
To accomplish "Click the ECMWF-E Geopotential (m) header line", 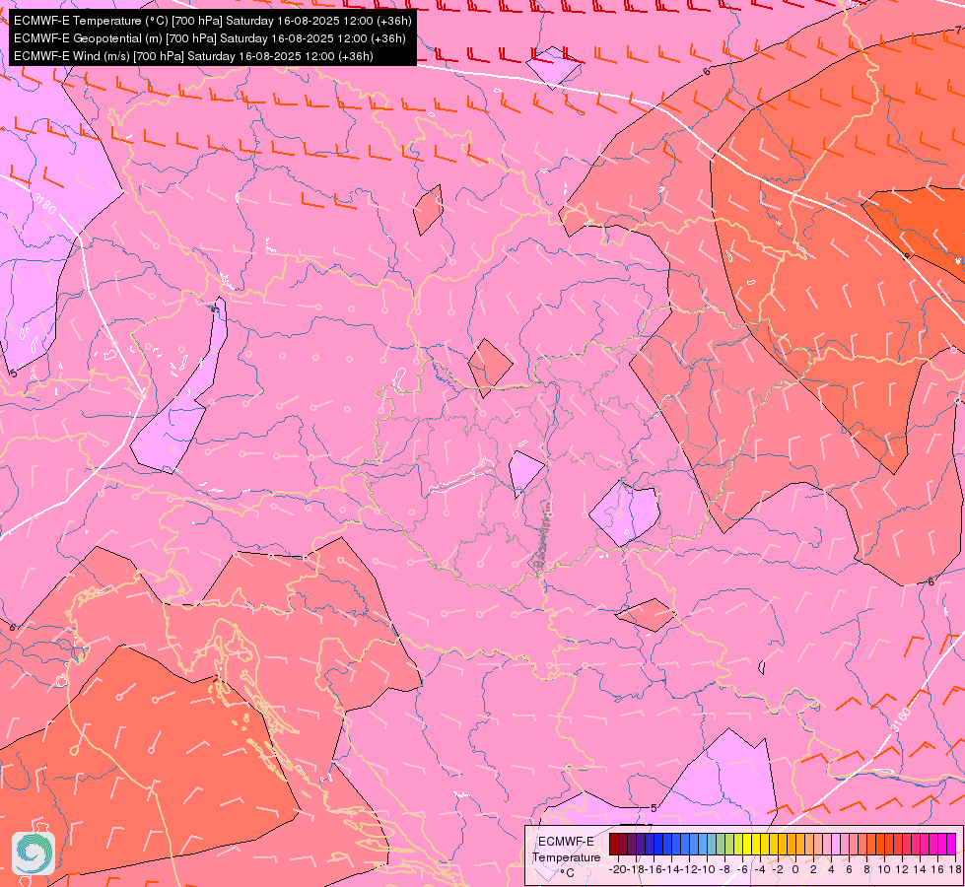I will click(209, 38).
